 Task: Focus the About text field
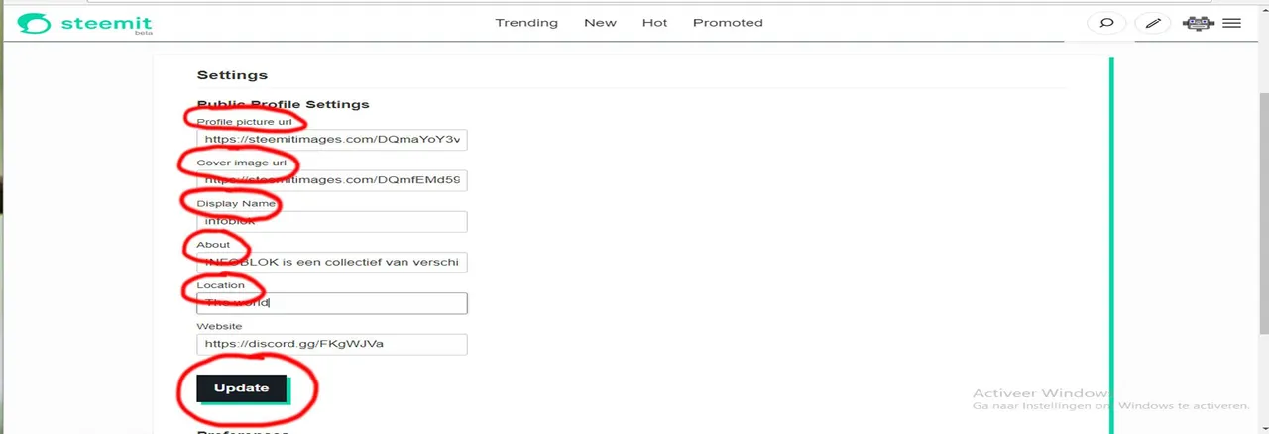(x=331, y=263)
